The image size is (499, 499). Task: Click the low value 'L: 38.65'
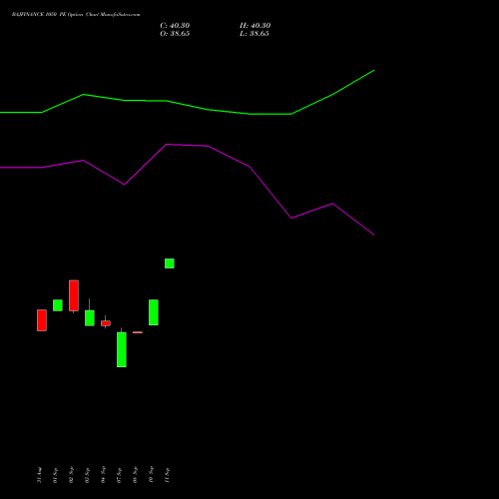[x=254, y=34]
